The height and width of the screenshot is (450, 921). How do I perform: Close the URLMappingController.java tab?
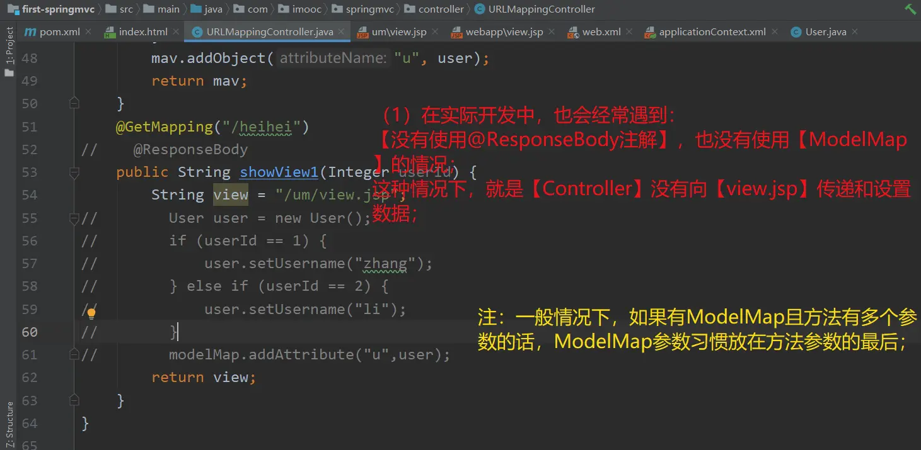pos(342,31)
